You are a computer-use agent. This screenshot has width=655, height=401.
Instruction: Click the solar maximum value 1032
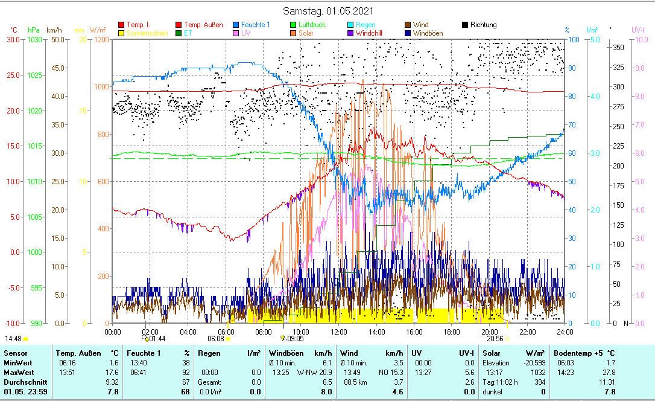pos(538,373)
